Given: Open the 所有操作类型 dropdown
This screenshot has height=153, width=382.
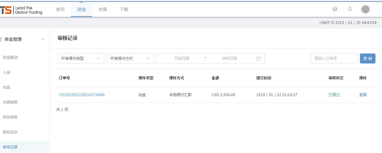Looking at the screenshot, I should [81, 58].
